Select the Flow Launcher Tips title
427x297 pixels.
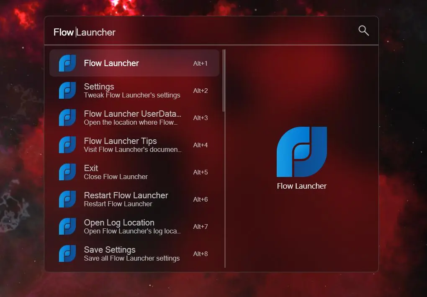pyautogui.click(x=121, y=141)
